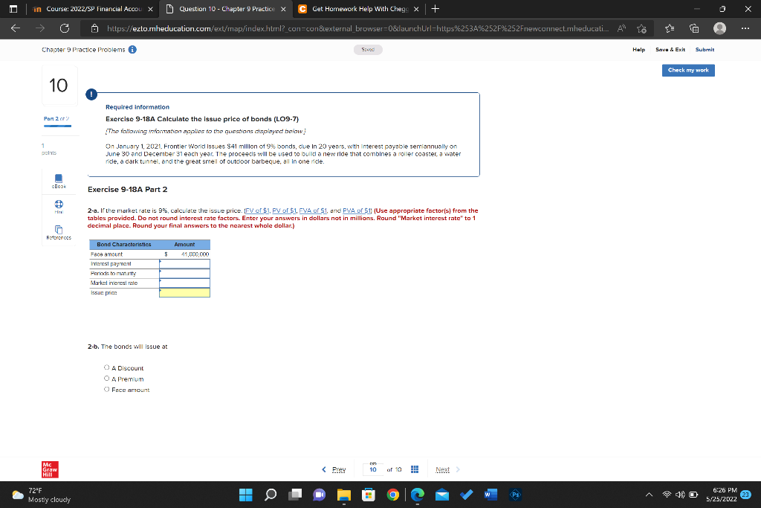Click the exclamation info icon on question 10
Image resolution: width=761 pixels, height=508 pixels.
point(90,94)
